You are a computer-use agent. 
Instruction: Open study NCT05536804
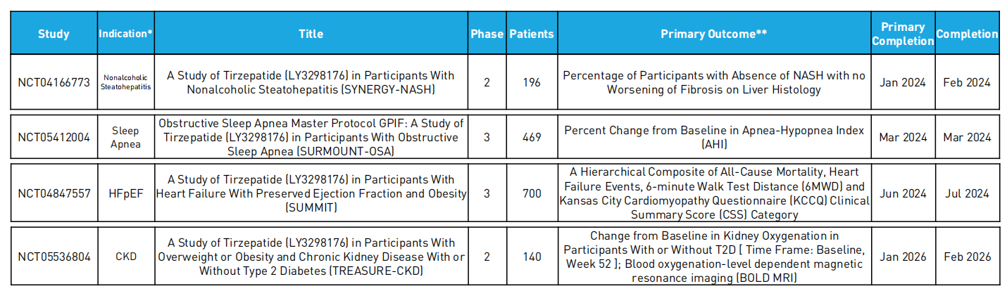click(x=54, y=257)
